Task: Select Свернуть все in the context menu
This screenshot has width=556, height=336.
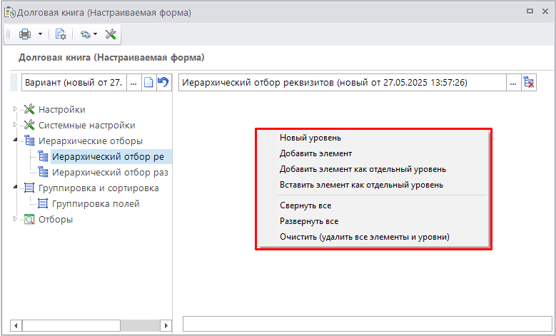Action: [305, 205]
